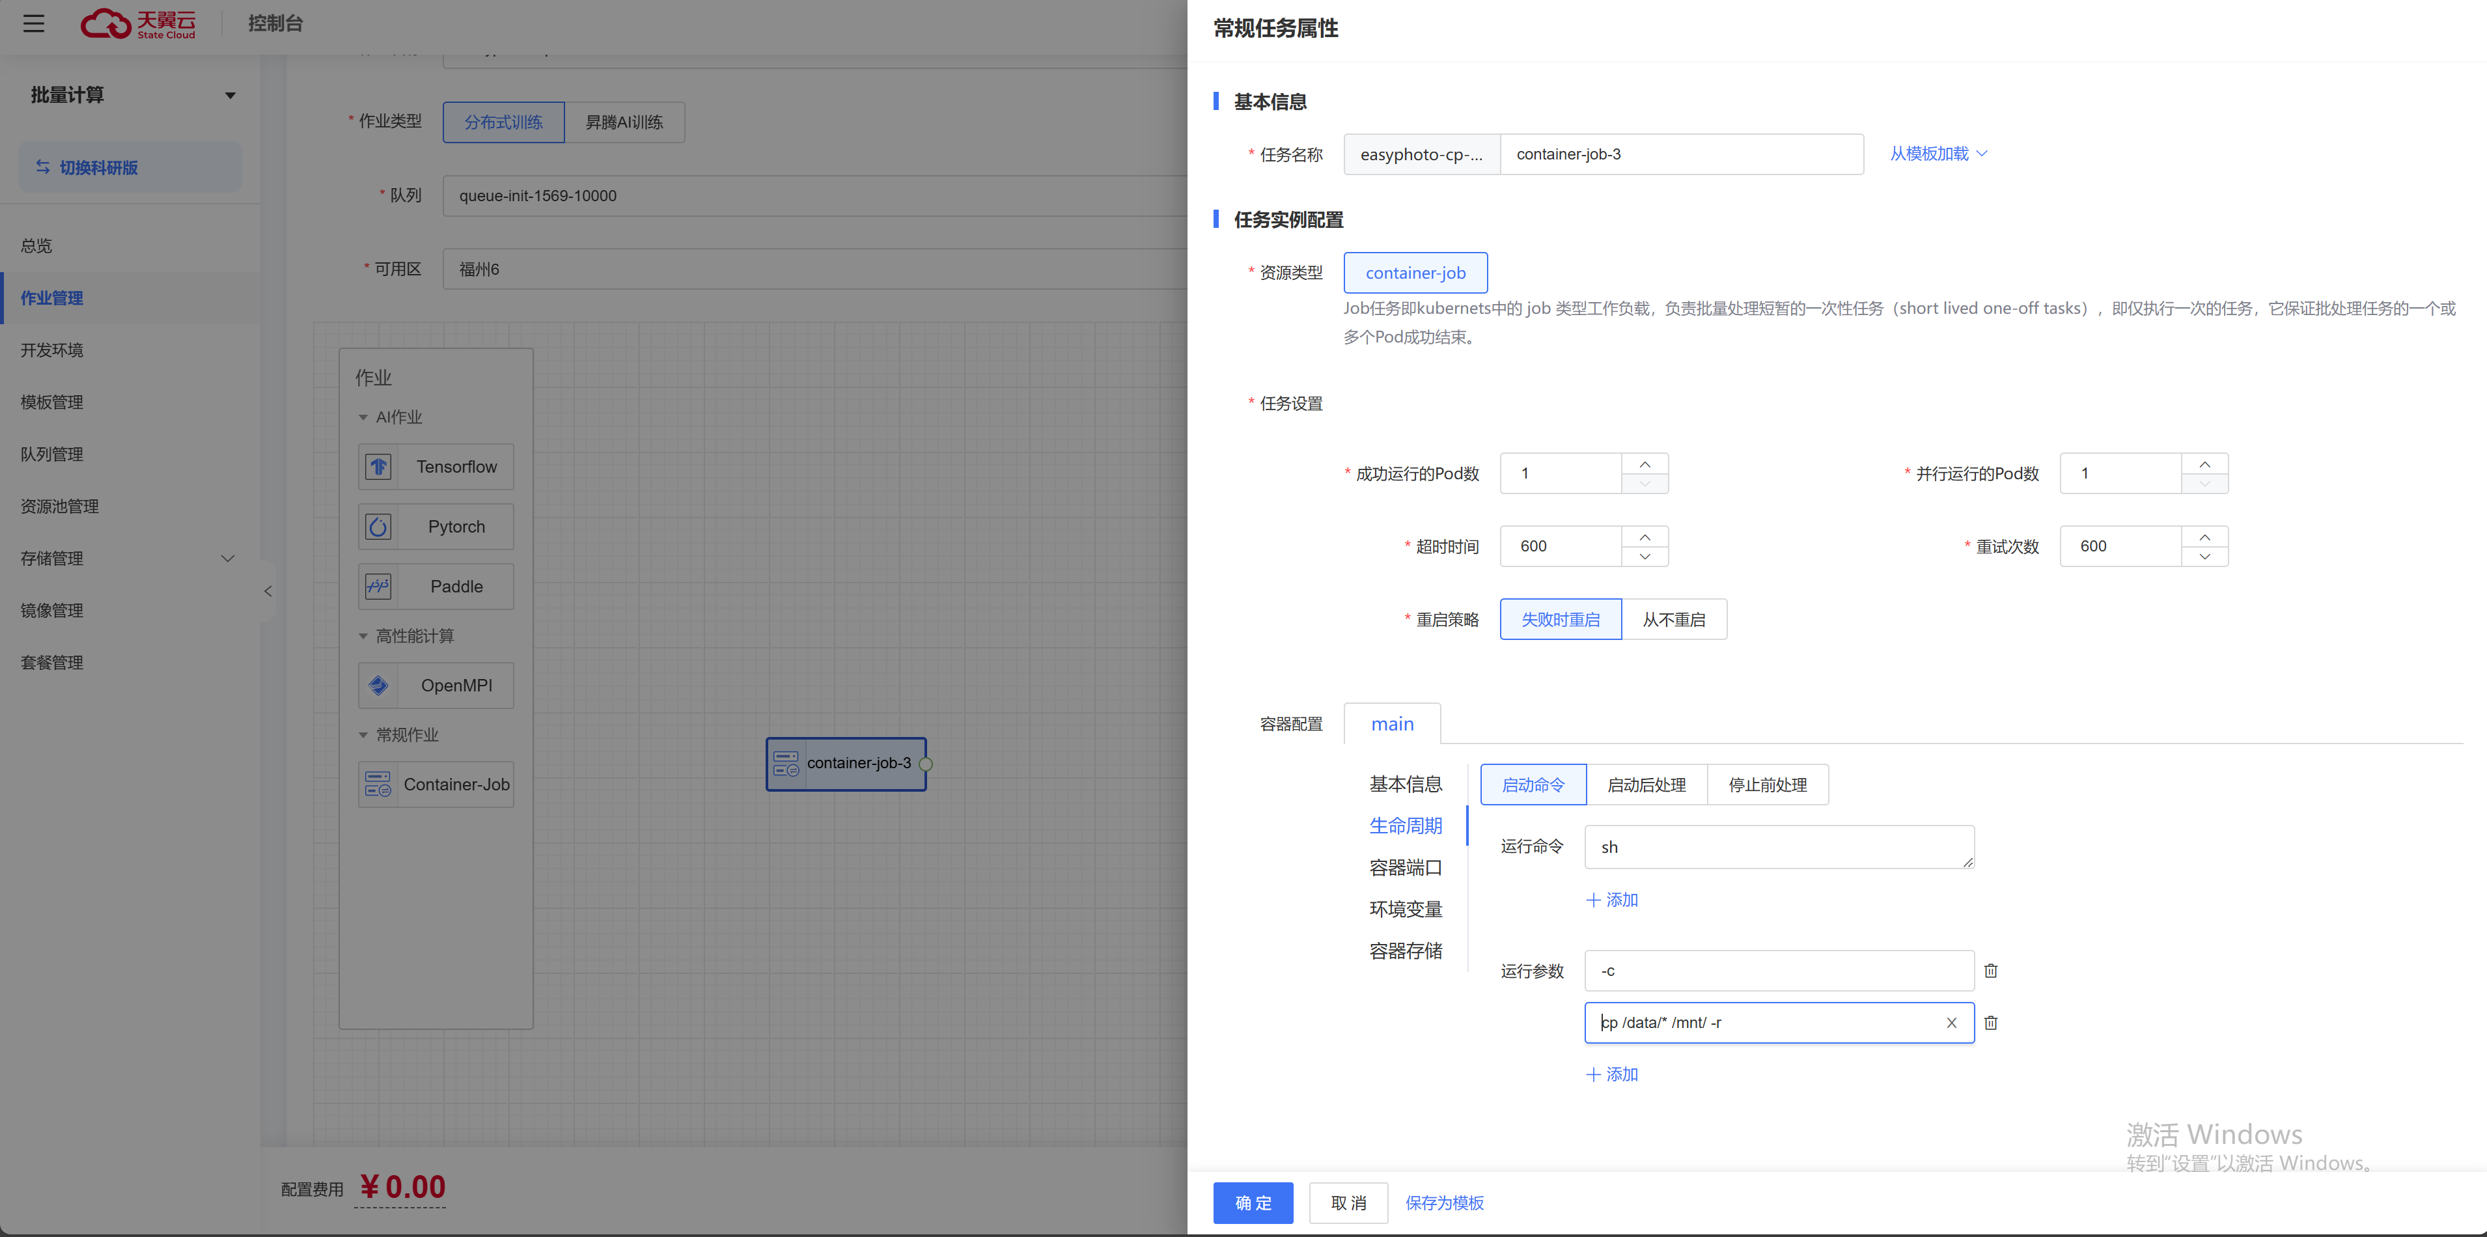
Task: Click 保存为模板 link
Action: pos(1444,1203)
